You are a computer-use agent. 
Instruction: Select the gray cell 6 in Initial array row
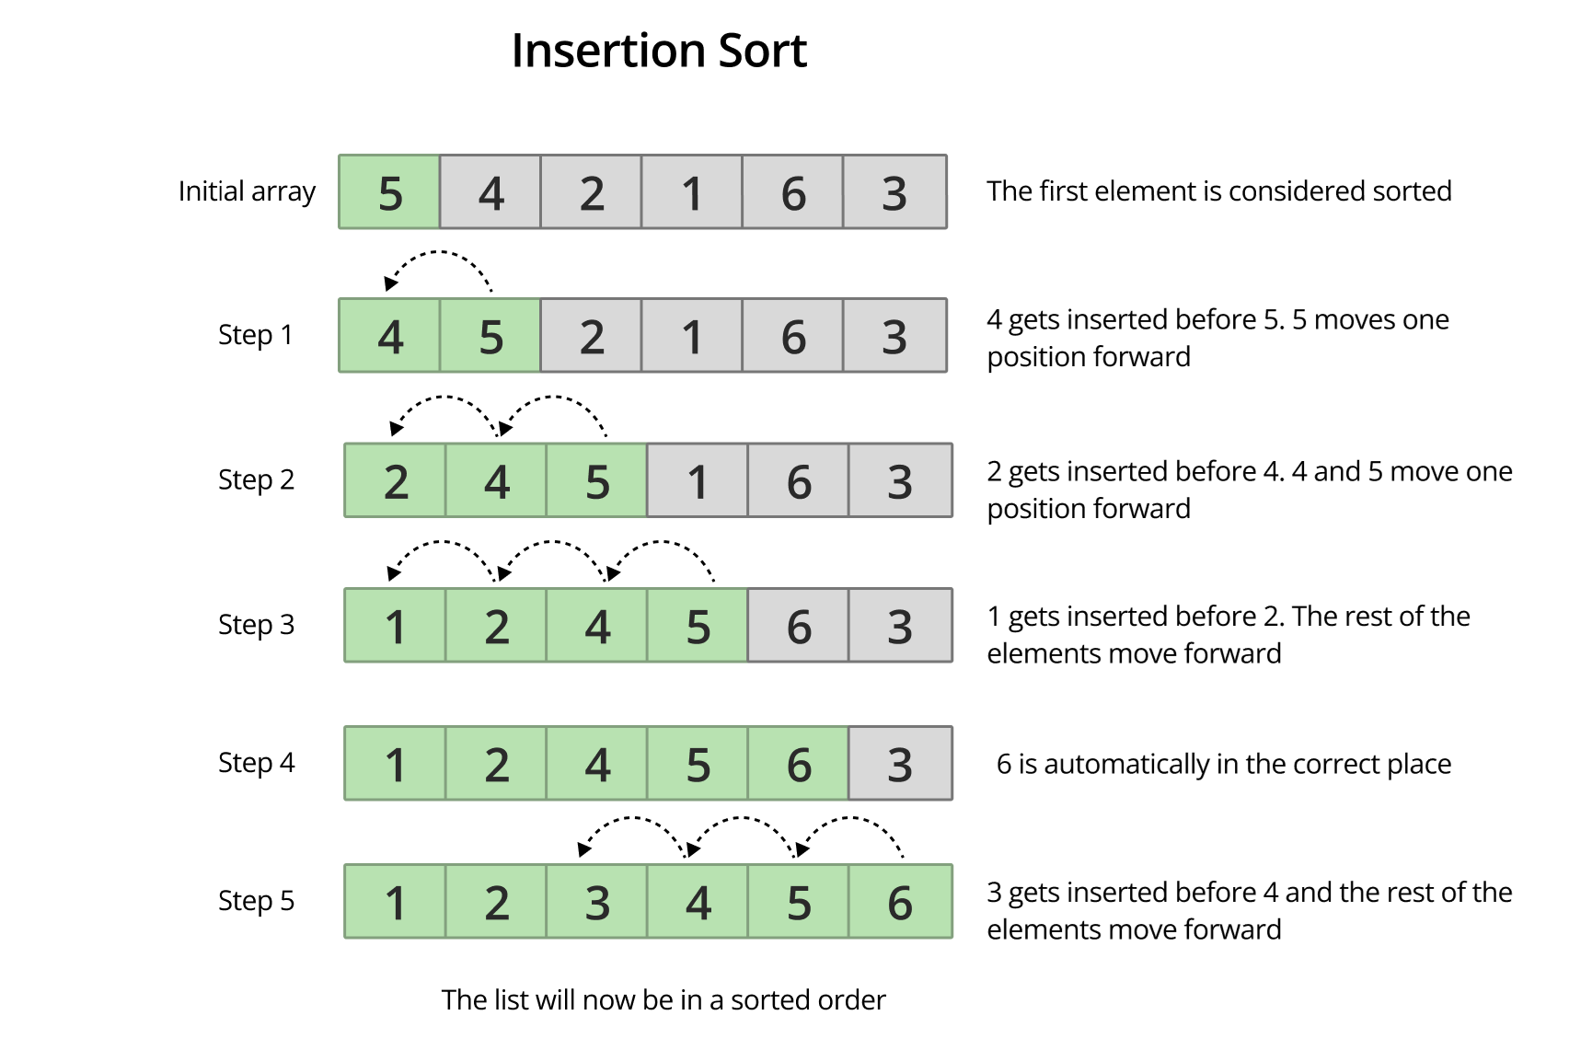[x=792, y=192]
